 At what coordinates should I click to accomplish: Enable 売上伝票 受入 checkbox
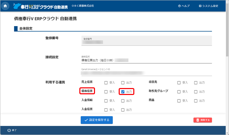coord(106,83)
